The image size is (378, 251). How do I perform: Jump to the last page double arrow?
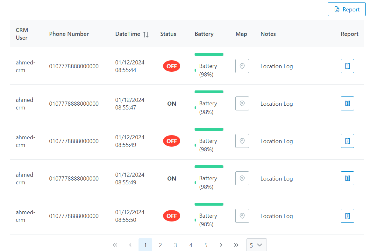click(x=236, y=245)
